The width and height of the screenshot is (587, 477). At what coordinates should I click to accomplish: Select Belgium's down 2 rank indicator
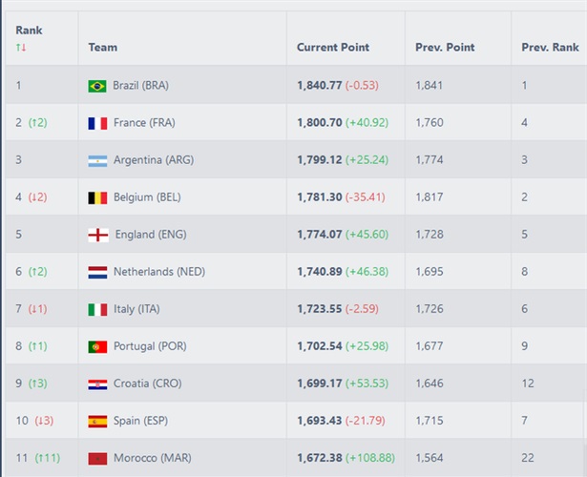pyautogui.click(x=38, y=197)
